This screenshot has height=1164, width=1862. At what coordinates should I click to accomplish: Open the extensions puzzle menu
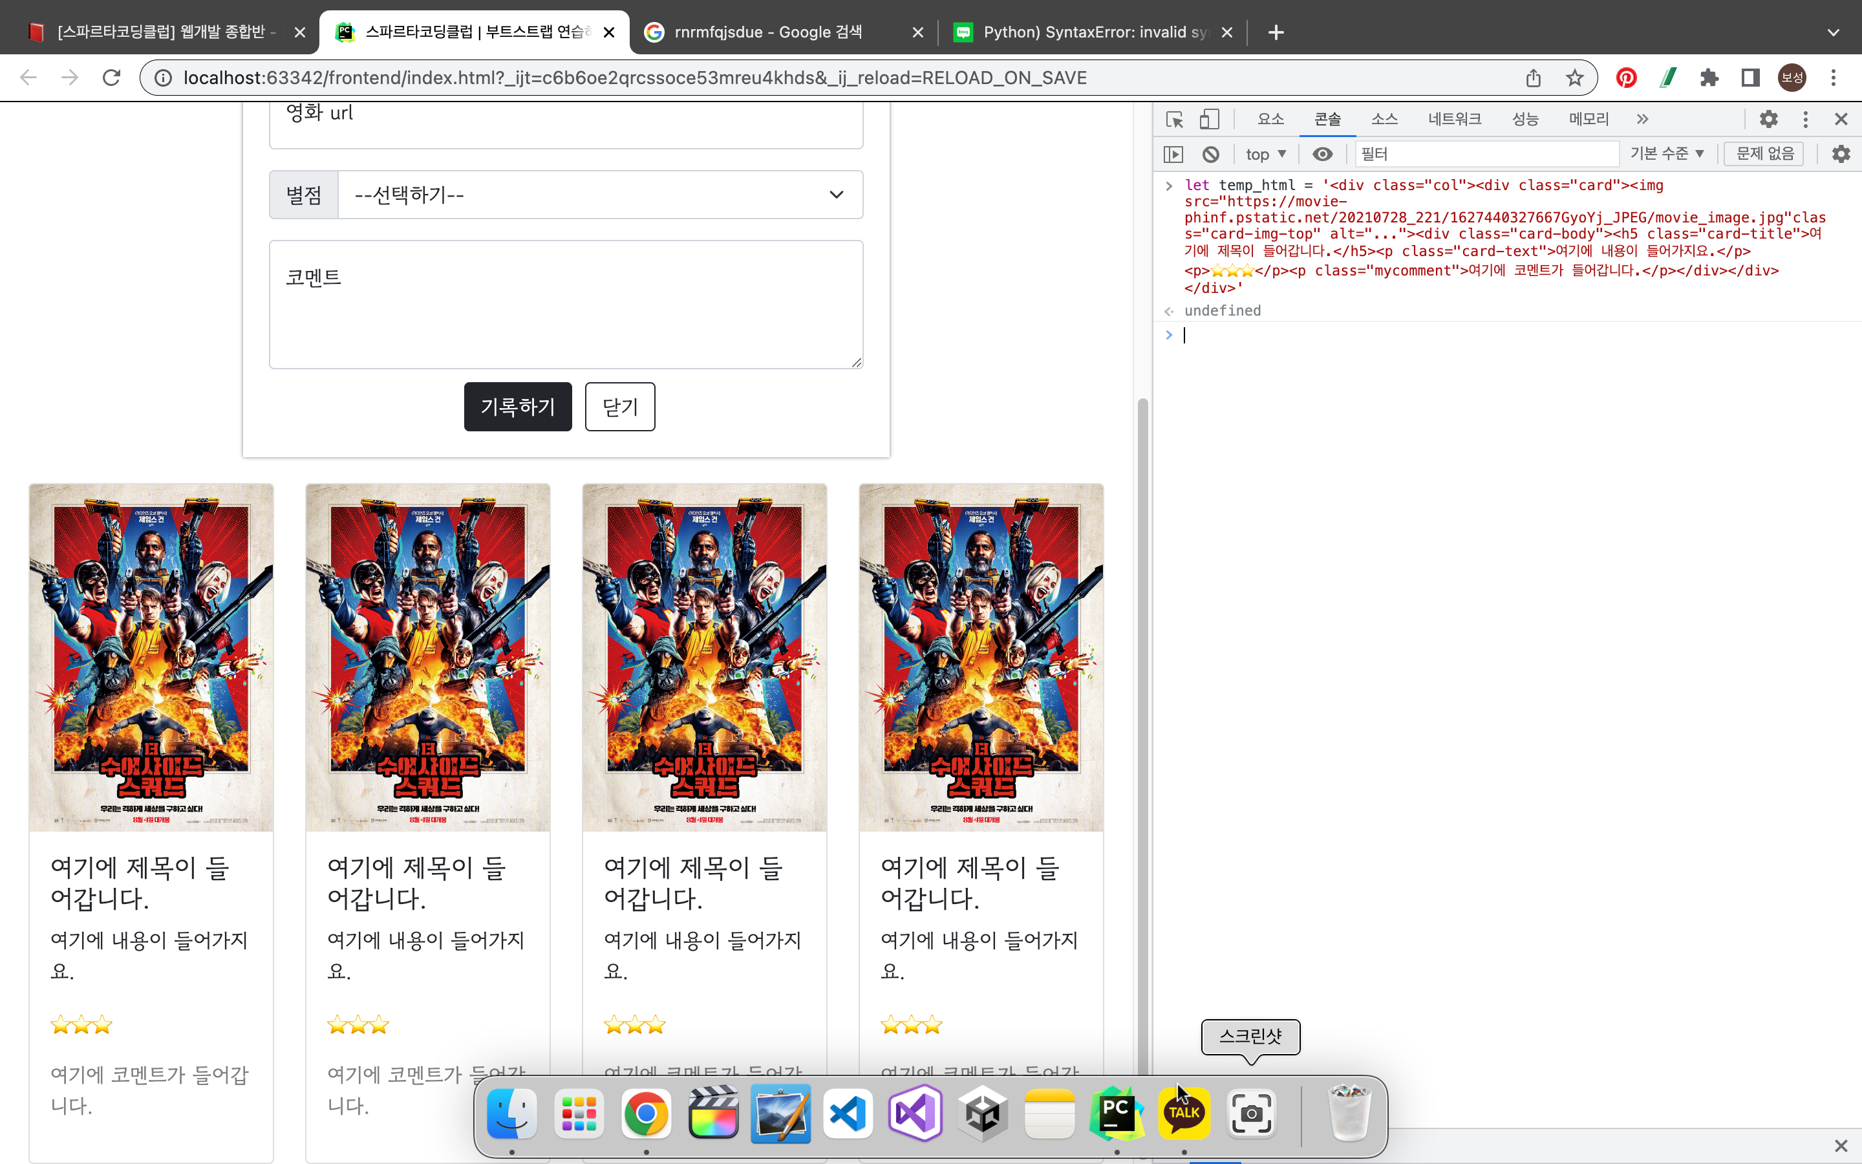click(1709, 78)
